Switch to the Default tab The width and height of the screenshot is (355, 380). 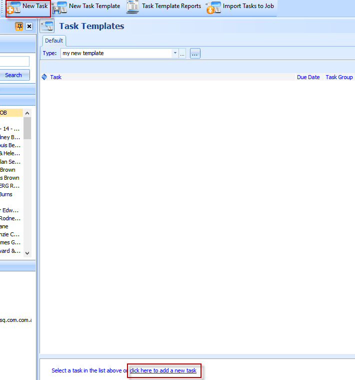54,41
